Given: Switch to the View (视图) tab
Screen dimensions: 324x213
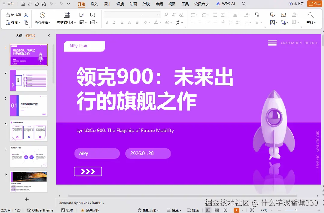Looking at the screenshot, I should tap(172, 4).
